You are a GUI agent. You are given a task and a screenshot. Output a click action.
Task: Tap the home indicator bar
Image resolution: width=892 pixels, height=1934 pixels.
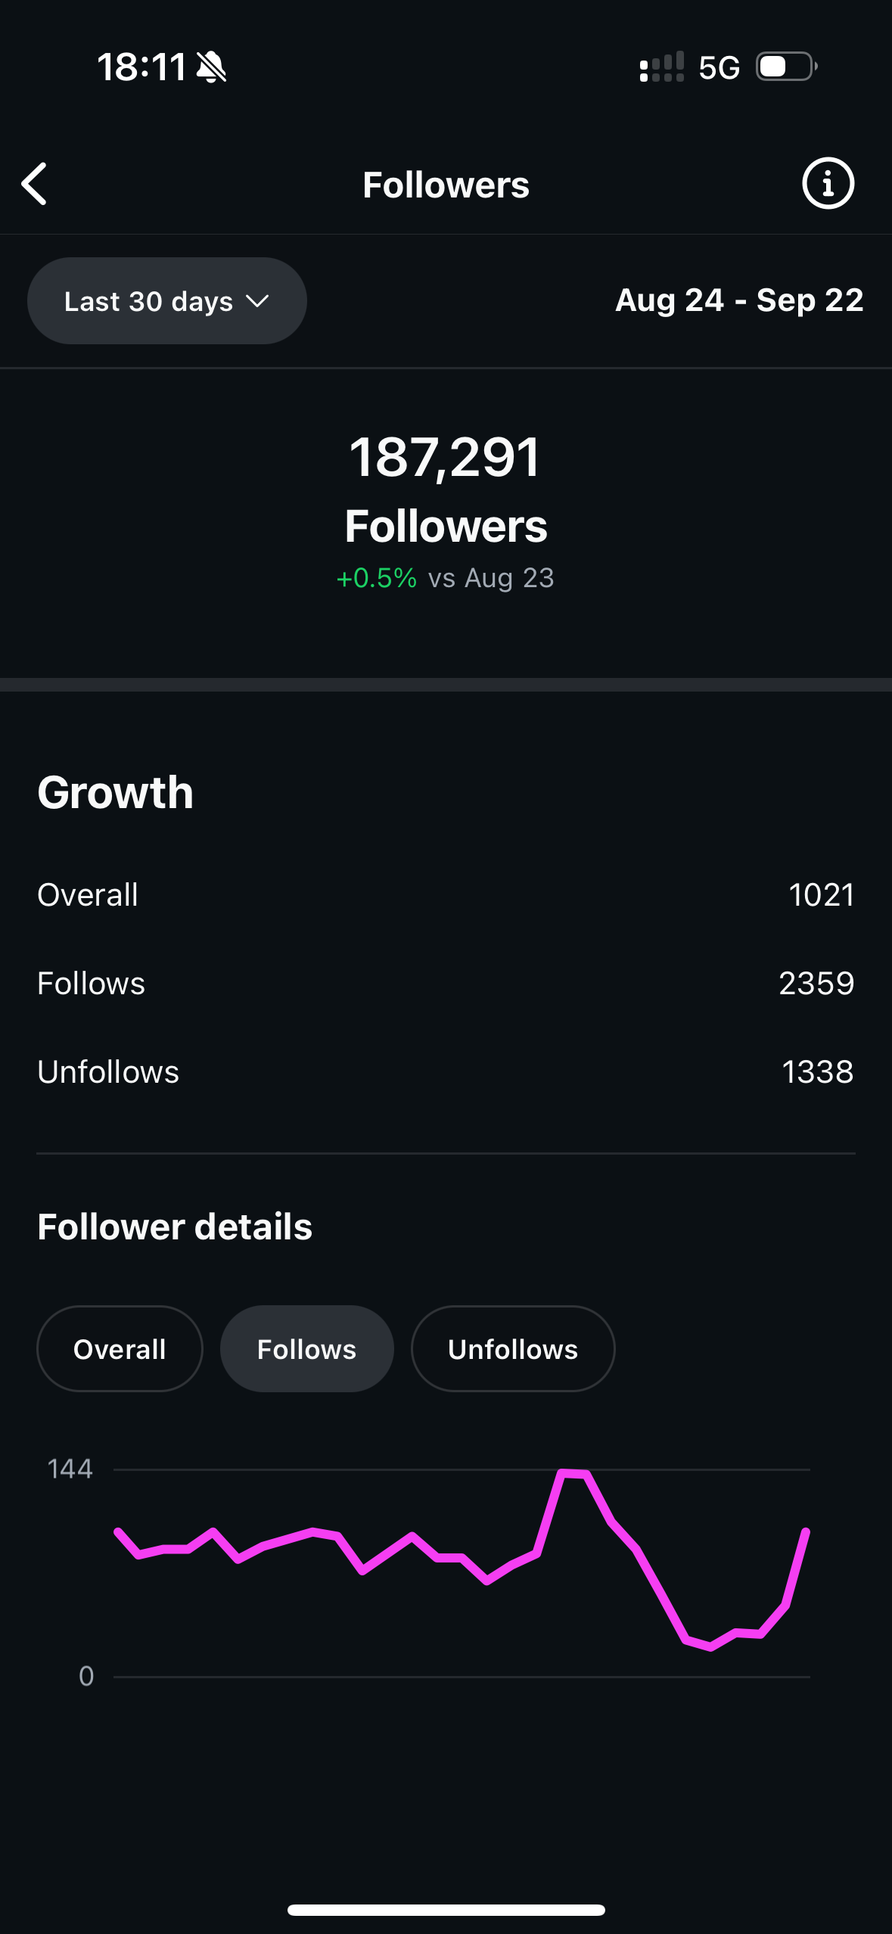pos(446,1910)
